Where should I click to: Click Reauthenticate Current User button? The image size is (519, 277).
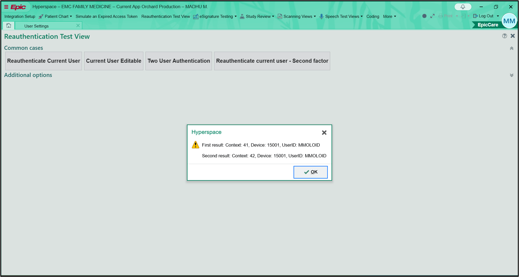click(x=44, y=61)
